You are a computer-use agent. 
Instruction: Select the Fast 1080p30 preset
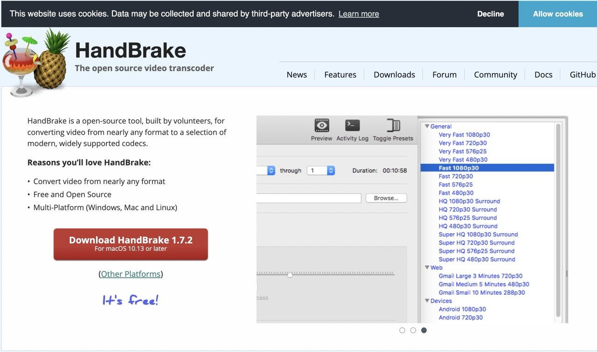pos(463,168)
